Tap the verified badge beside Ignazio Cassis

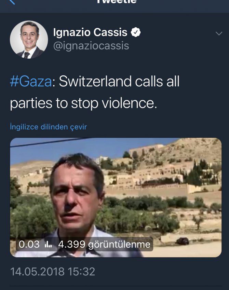136,33
